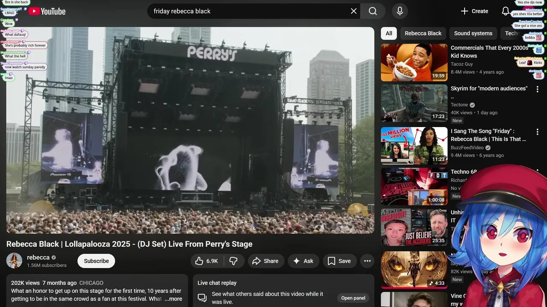This screenshot has height=307, width=547.
Task: Click the '1.56M subscribers' text
Action: (x=47, y=265)
